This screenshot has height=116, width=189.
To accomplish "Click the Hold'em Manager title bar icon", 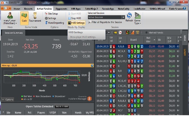I will 2,3.
